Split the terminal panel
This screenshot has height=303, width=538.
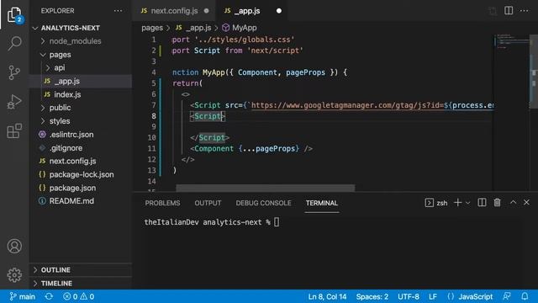(482, 203)
